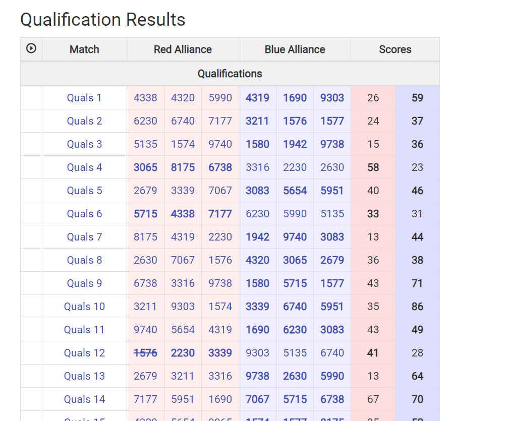Open team 5715 in Quals 6 row
Viewport: 505px width, 421px height.
(x=146, y=214)
